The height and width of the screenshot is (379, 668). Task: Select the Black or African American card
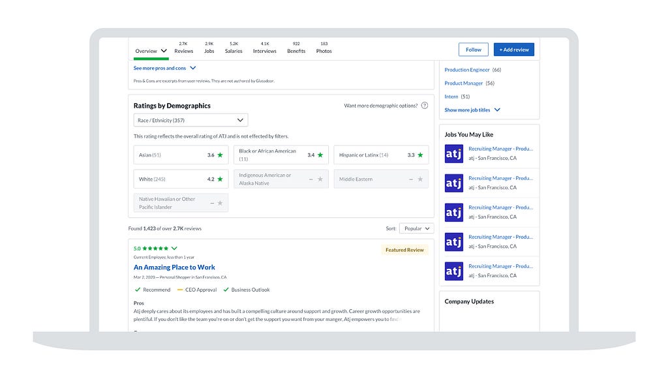281,155
